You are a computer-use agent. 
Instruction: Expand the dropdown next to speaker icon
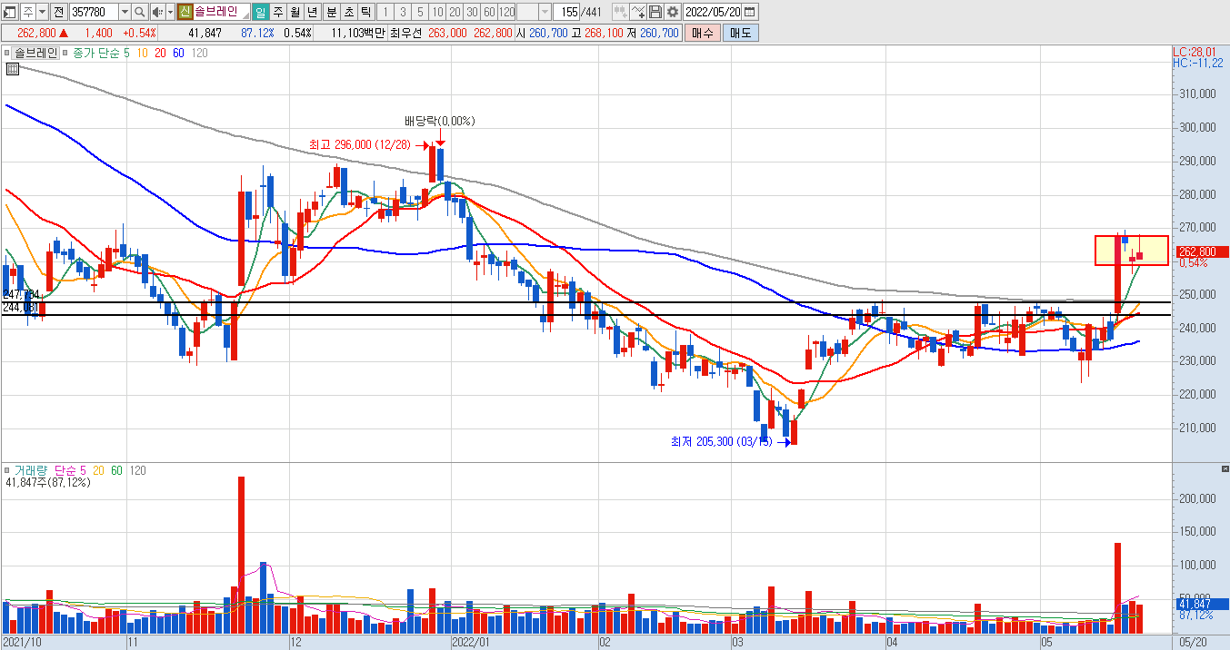(170, 12)
